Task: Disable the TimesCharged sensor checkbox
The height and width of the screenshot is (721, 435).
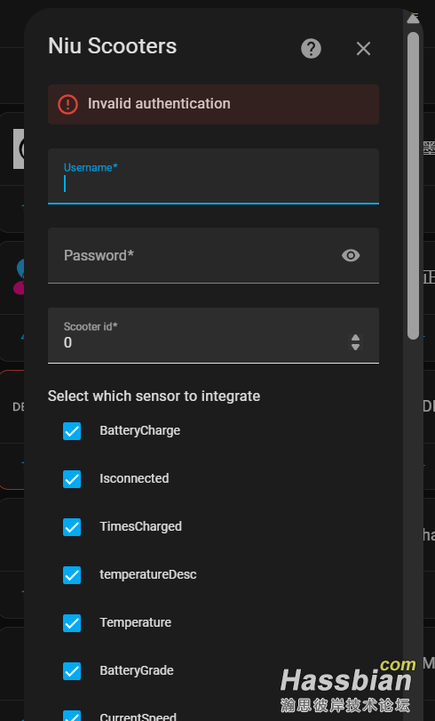Action: point(72,527)
